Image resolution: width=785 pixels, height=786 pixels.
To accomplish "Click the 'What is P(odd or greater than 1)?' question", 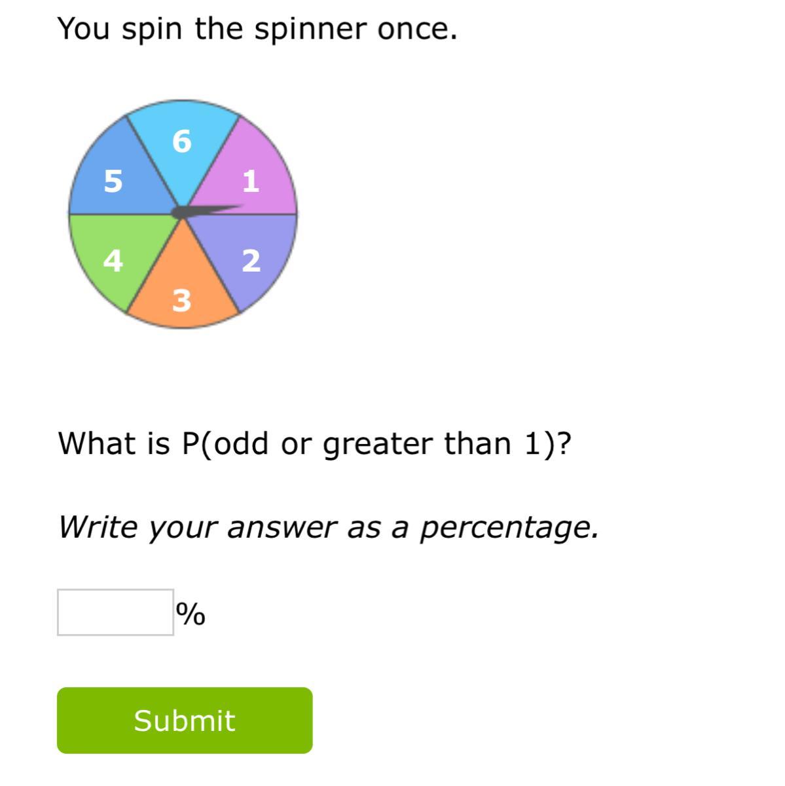I will [315, 443].
